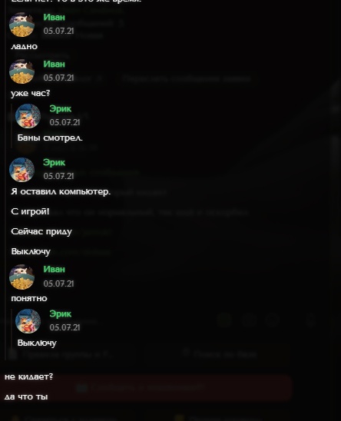The height and width of the screenshot is (421, 341).
Task: Click the 05.07.21 date under Иван above "понятно"
Action: [58, 283]
